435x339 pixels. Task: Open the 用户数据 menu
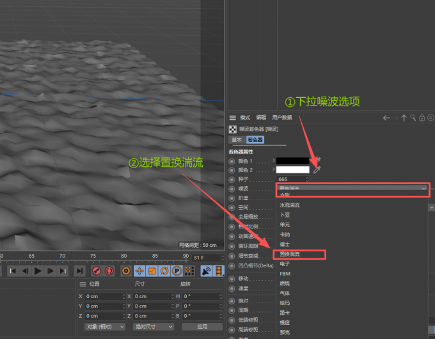tap(282, 118)
